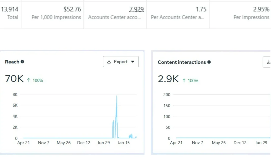This screenshot has width=271, height=157.
Task: Click the 70K reach total value
Action: pyautogui.click(x=14, y=79)
